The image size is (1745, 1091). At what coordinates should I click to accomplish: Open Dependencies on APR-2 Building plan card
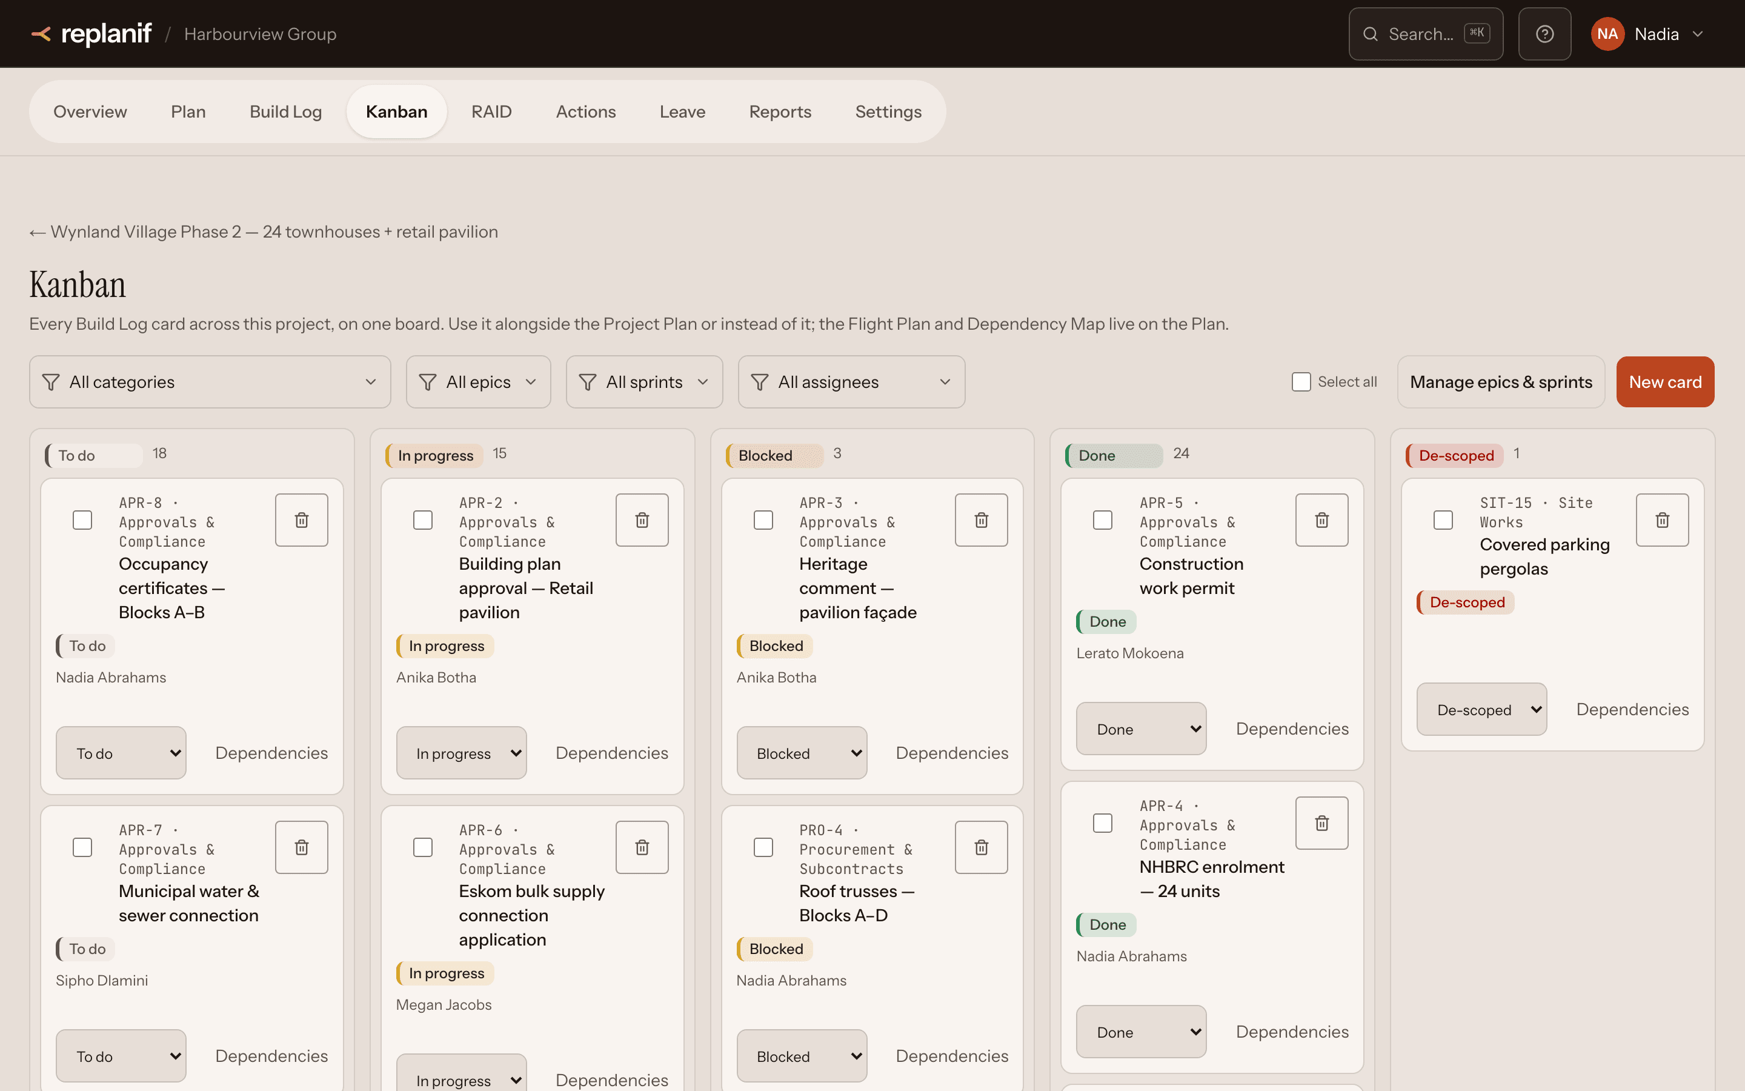click(611, 753)
